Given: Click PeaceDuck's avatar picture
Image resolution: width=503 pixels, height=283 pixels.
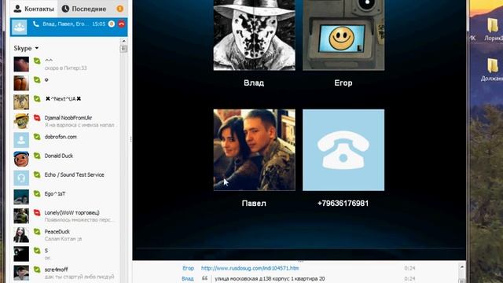Looking at the screenshot, I should coord(21,234).
